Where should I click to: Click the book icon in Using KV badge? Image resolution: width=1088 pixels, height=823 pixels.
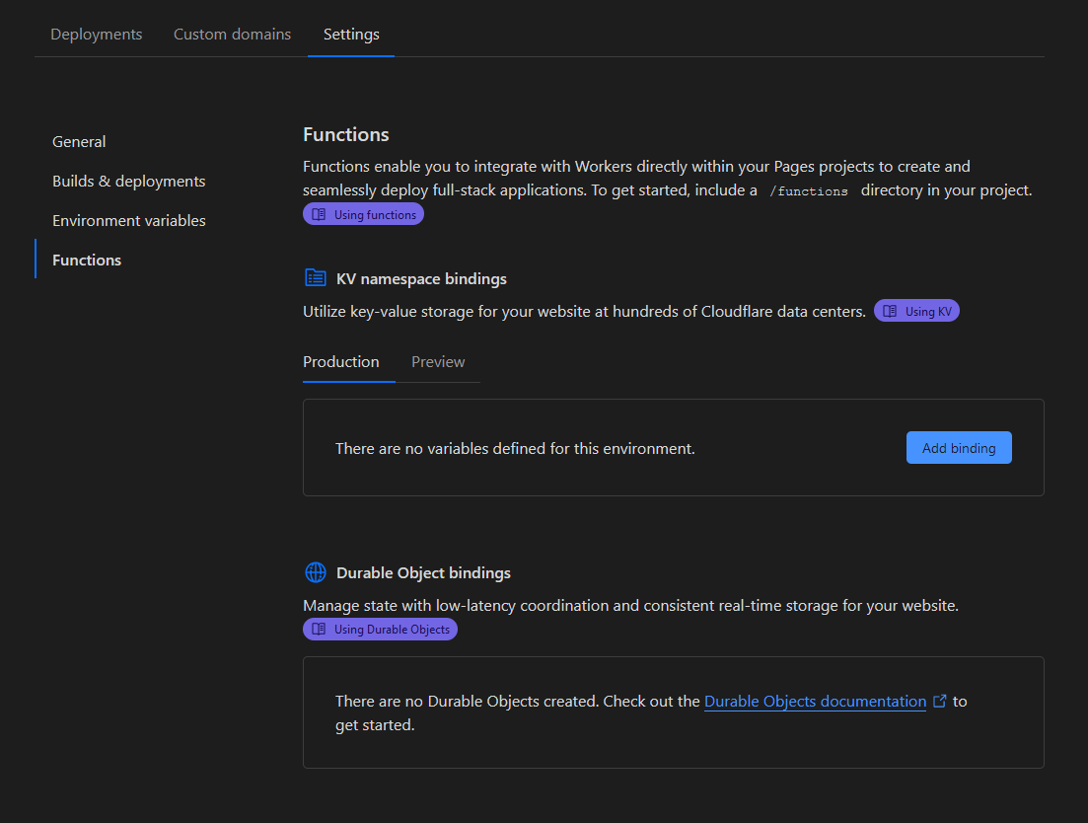pyautogui.click(x=890, y=311)
